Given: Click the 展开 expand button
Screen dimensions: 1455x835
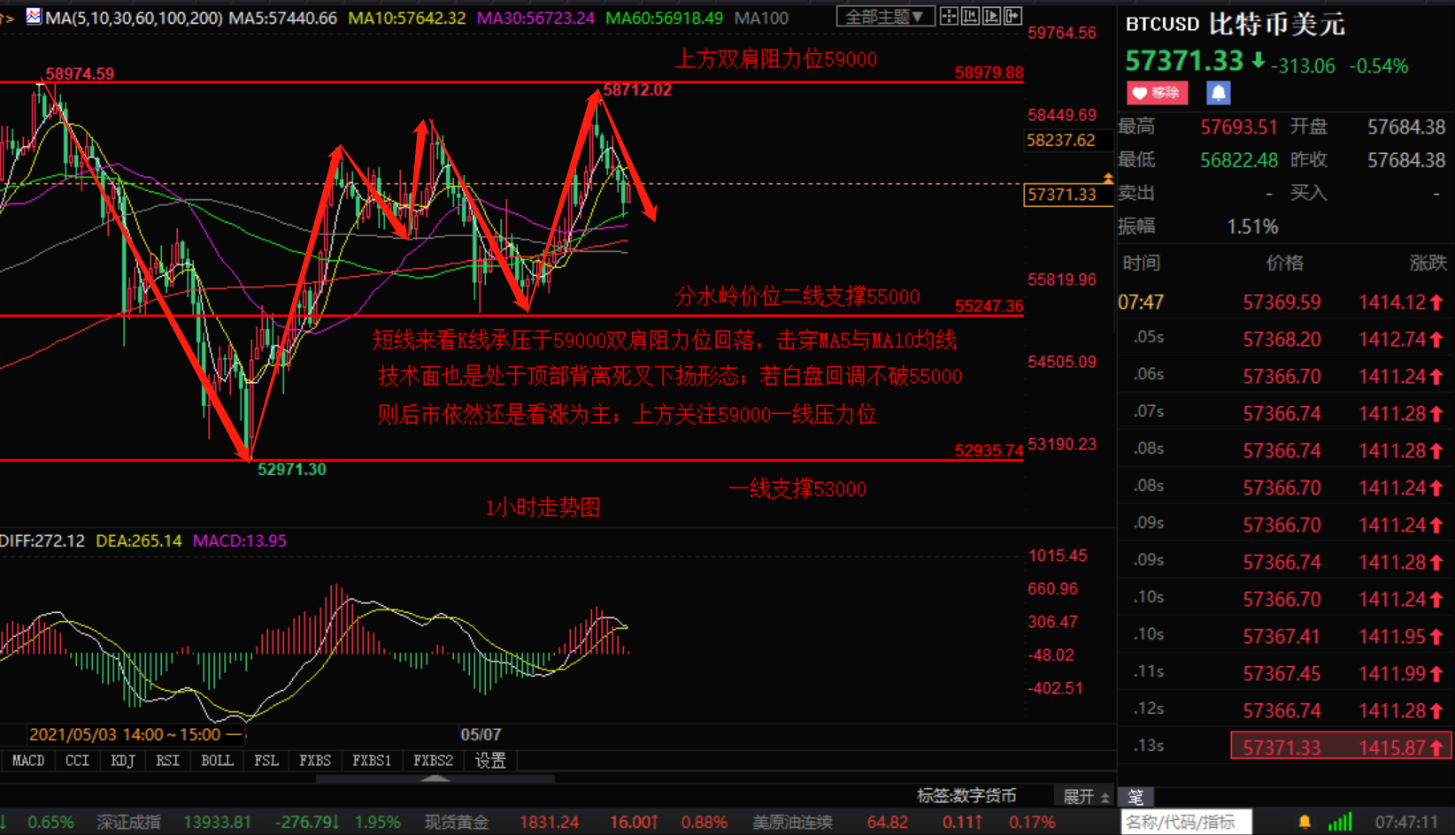Looking at the screenshot, I should (x=1086, y=797).
